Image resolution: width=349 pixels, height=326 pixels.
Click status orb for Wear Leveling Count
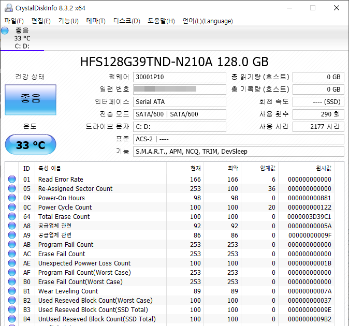pos(12,291)
